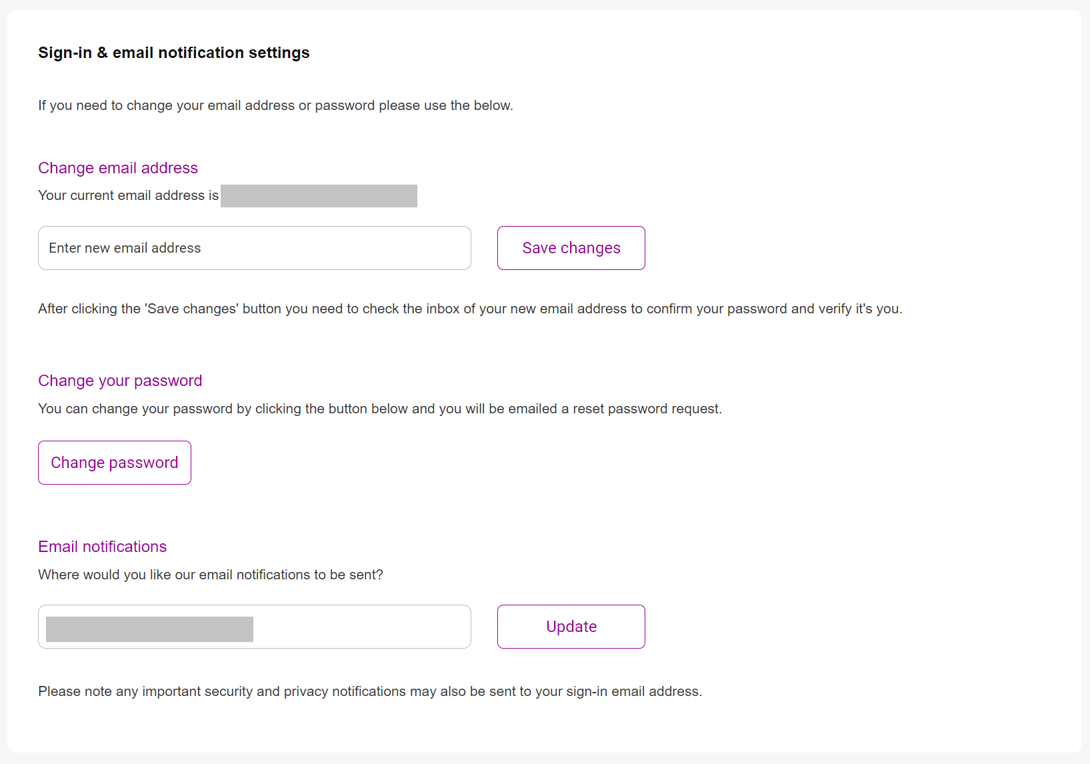Click the 'Where would you like' question text
This screenshot has height=764, width=1090.
pos(211,575)
